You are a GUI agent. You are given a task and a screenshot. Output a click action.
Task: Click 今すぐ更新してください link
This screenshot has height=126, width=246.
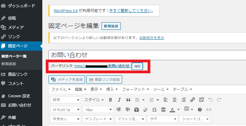pyautogui.click(x=130, y=11)
